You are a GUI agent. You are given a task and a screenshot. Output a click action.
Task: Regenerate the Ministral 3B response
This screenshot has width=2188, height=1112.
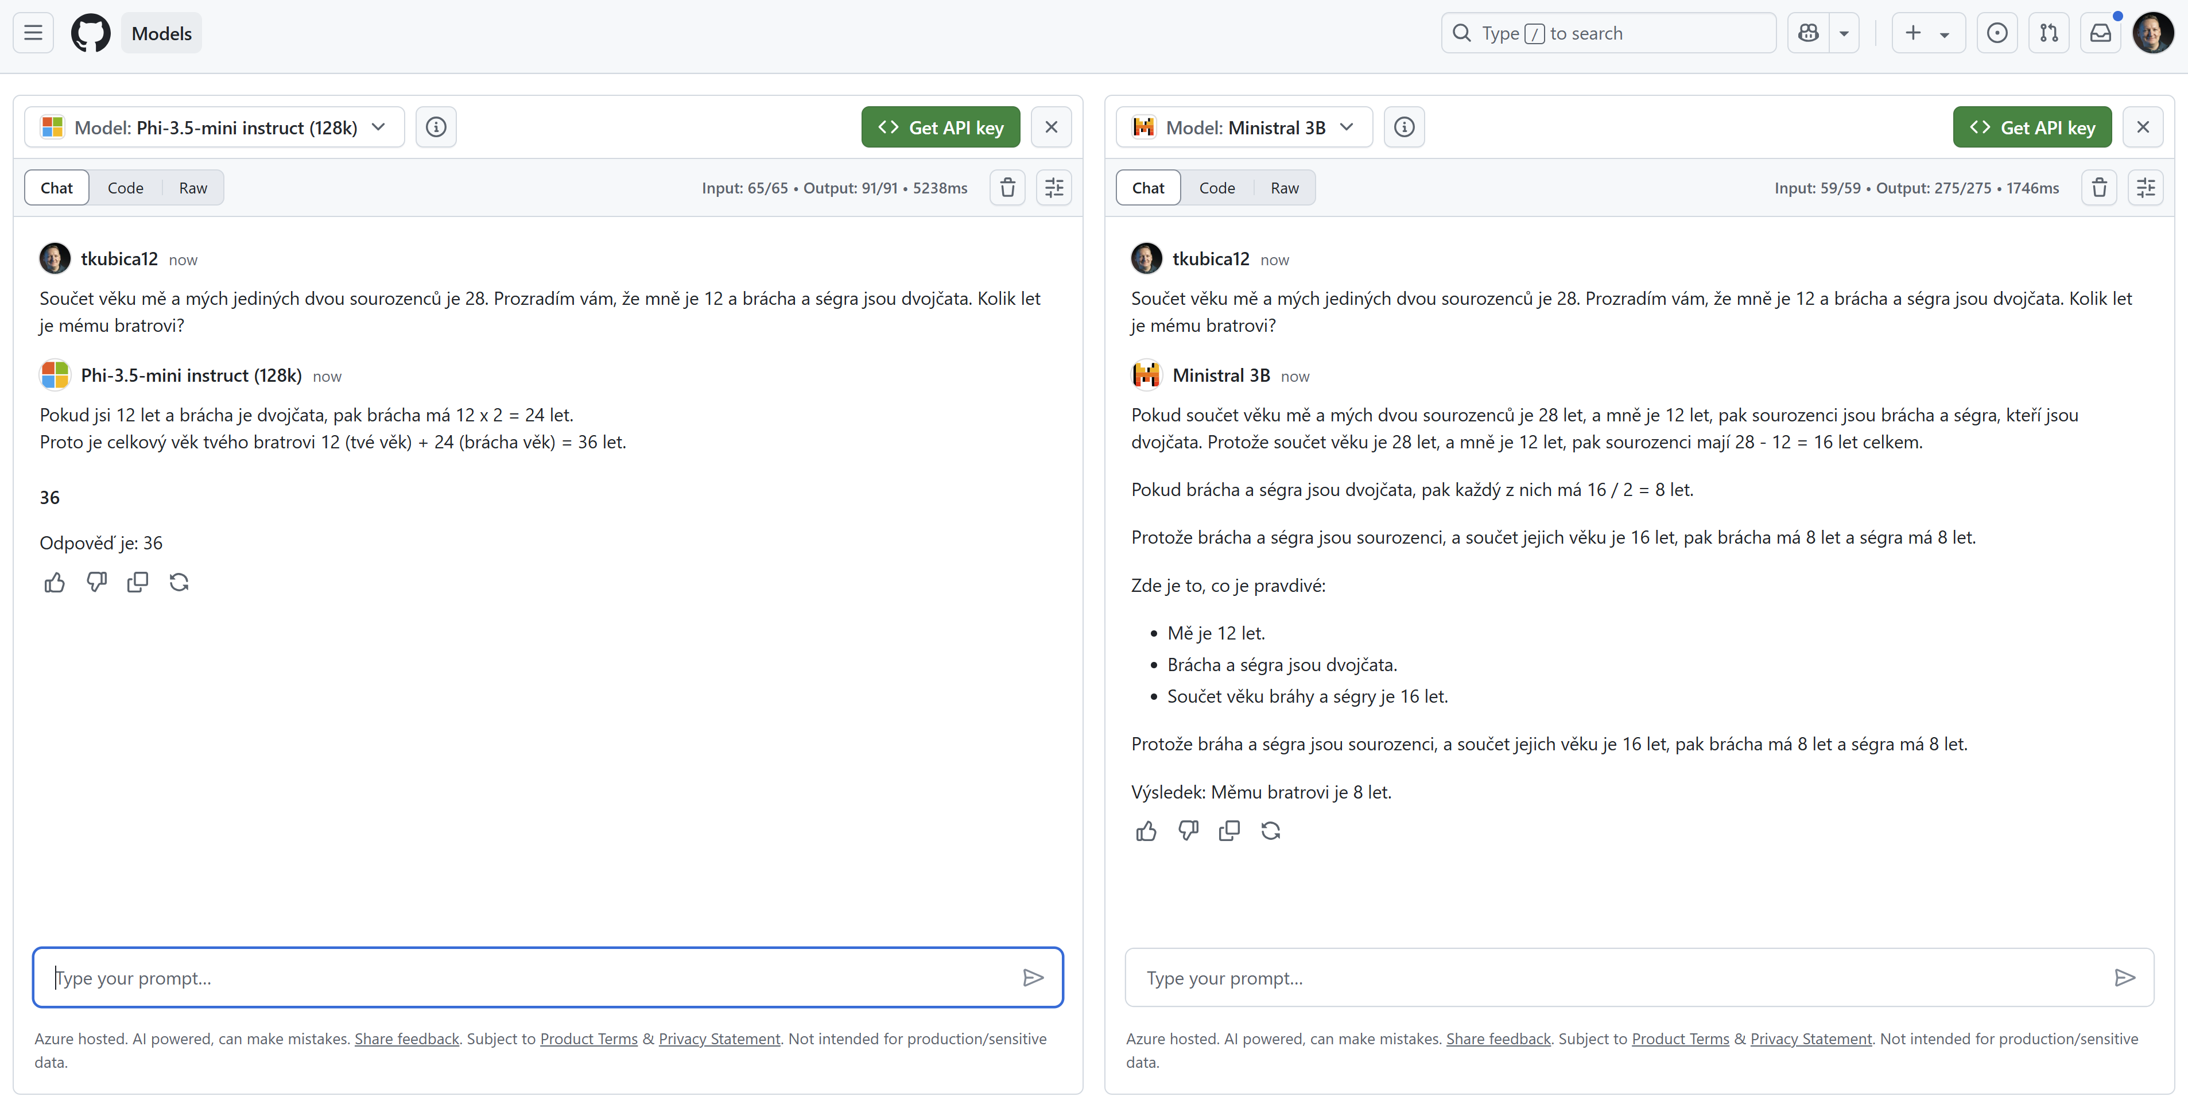click(1271, 831)
